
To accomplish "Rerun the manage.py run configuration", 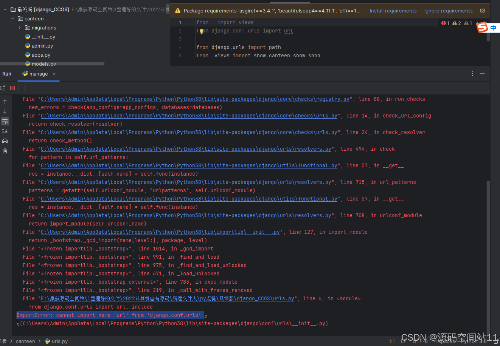I will [3, 88].
